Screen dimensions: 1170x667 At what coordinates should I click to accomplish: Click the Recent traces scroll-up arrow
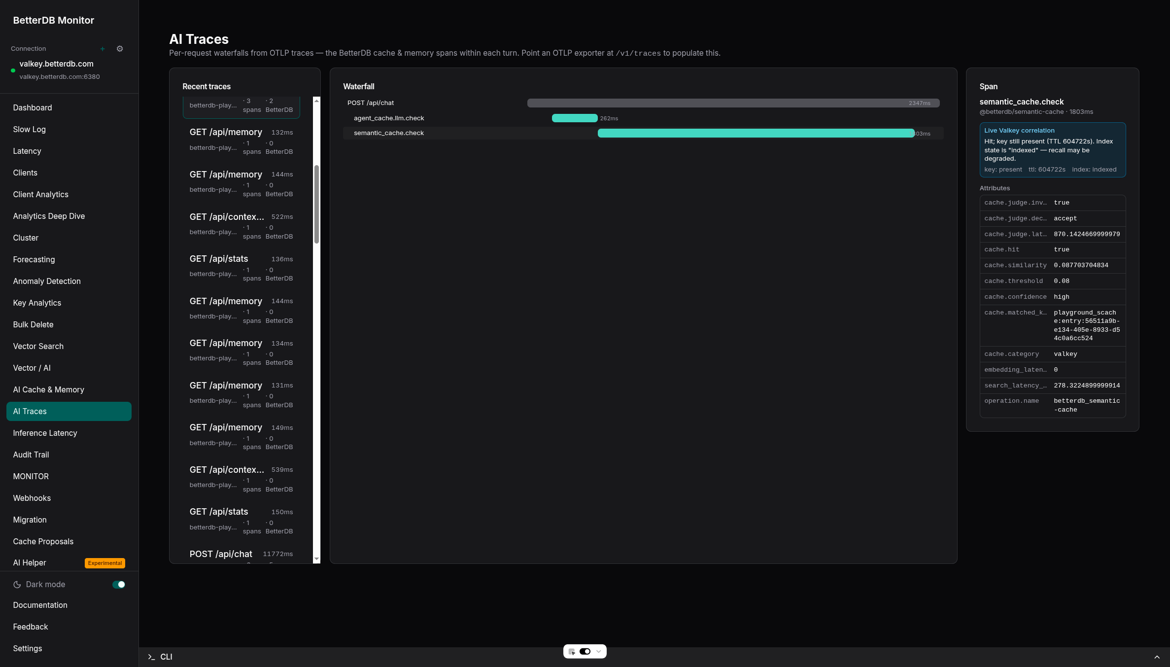pyautogui.click(x=316, y=101)
